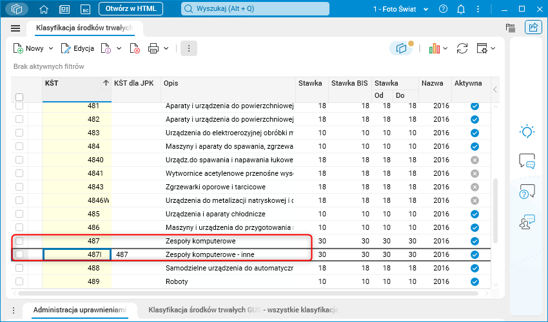Open the Klasyfikacja środków trwałych tab
Screen dimensions: 548x322
84,28
